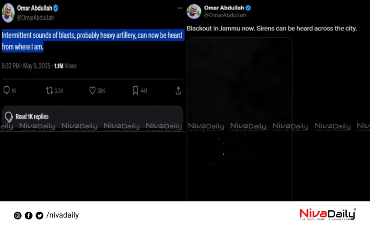Click the right verified blue badge
The height and width of the screenshot is (229, 370).
[x=248, y=8]
